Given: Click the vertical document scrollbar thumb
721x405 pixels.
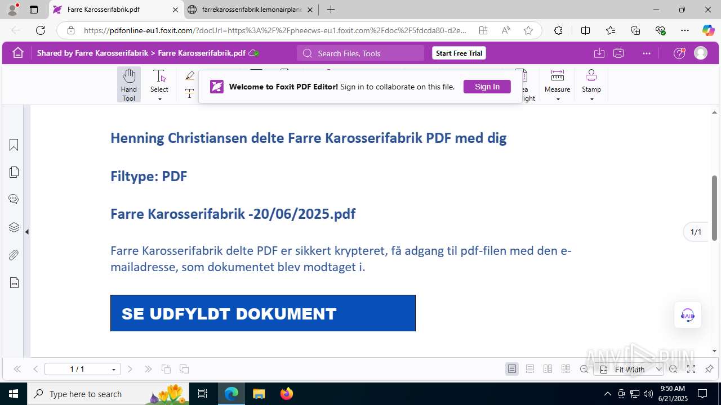Looking at the screenshot, I should pos(714,208).
